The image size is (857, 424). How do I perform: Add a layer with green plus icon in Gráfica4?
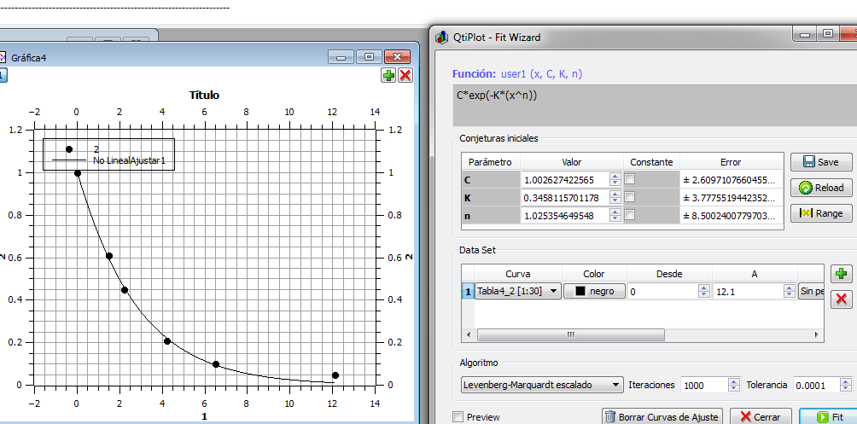(388, 75)
